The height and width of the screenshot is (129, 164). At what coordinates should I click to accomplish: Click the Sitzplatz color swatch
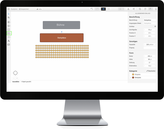point(133,75)
